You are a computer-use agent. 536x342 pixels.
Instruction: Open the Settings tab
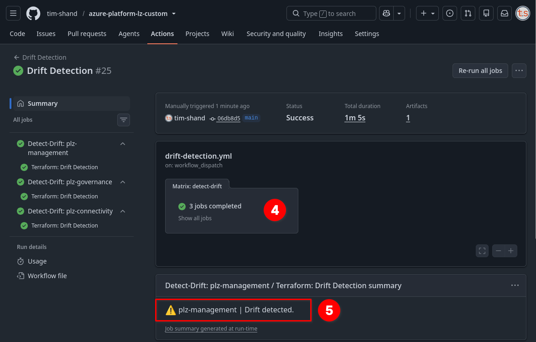[x=367, y=34]
